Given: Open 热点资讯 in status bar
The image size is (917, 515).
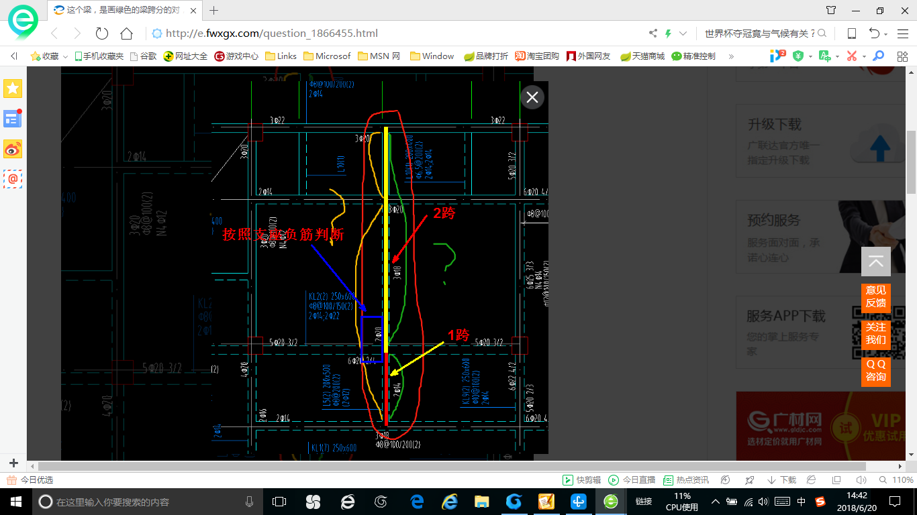Looking at the screenshot, I should (686, 480).
